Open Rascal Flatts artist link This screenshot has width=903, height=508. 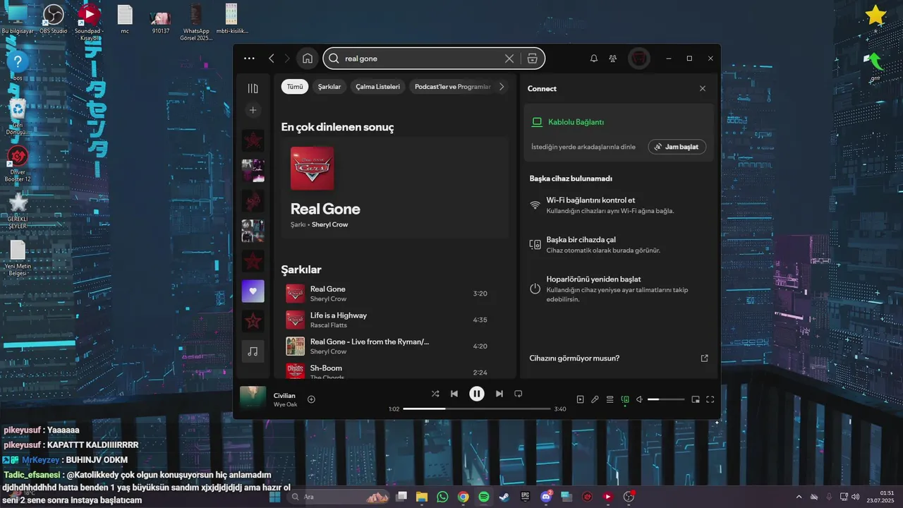(328, 325)
